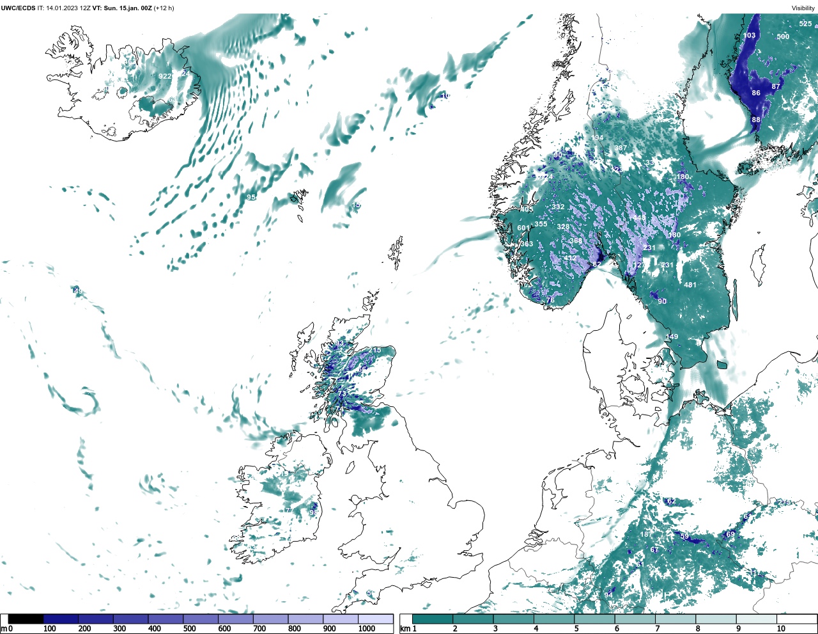The height and width of the screenshot is (634, 818).
Task: Click the 600–700 m legend swatch
Action: click(235, 619)
